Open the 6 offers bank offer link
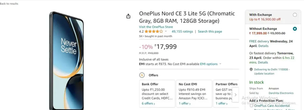Screen dimensions: 304x110 (148, 104)
